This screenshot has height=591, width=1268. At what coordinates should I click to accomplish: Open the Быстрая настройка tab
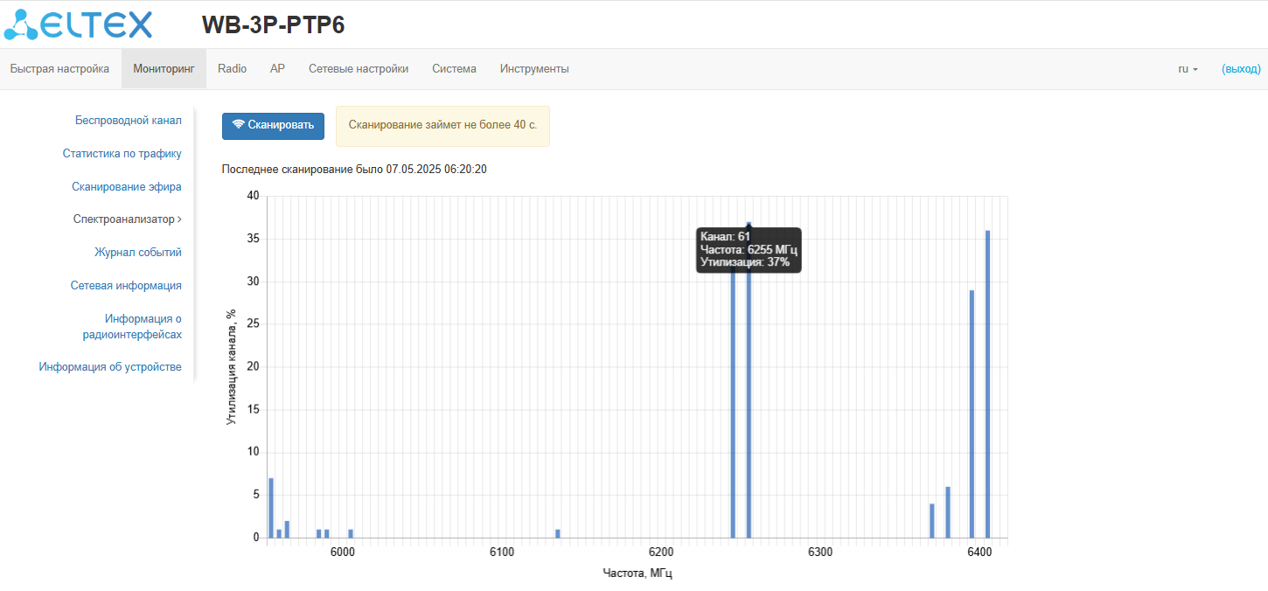tap(59, 69)
